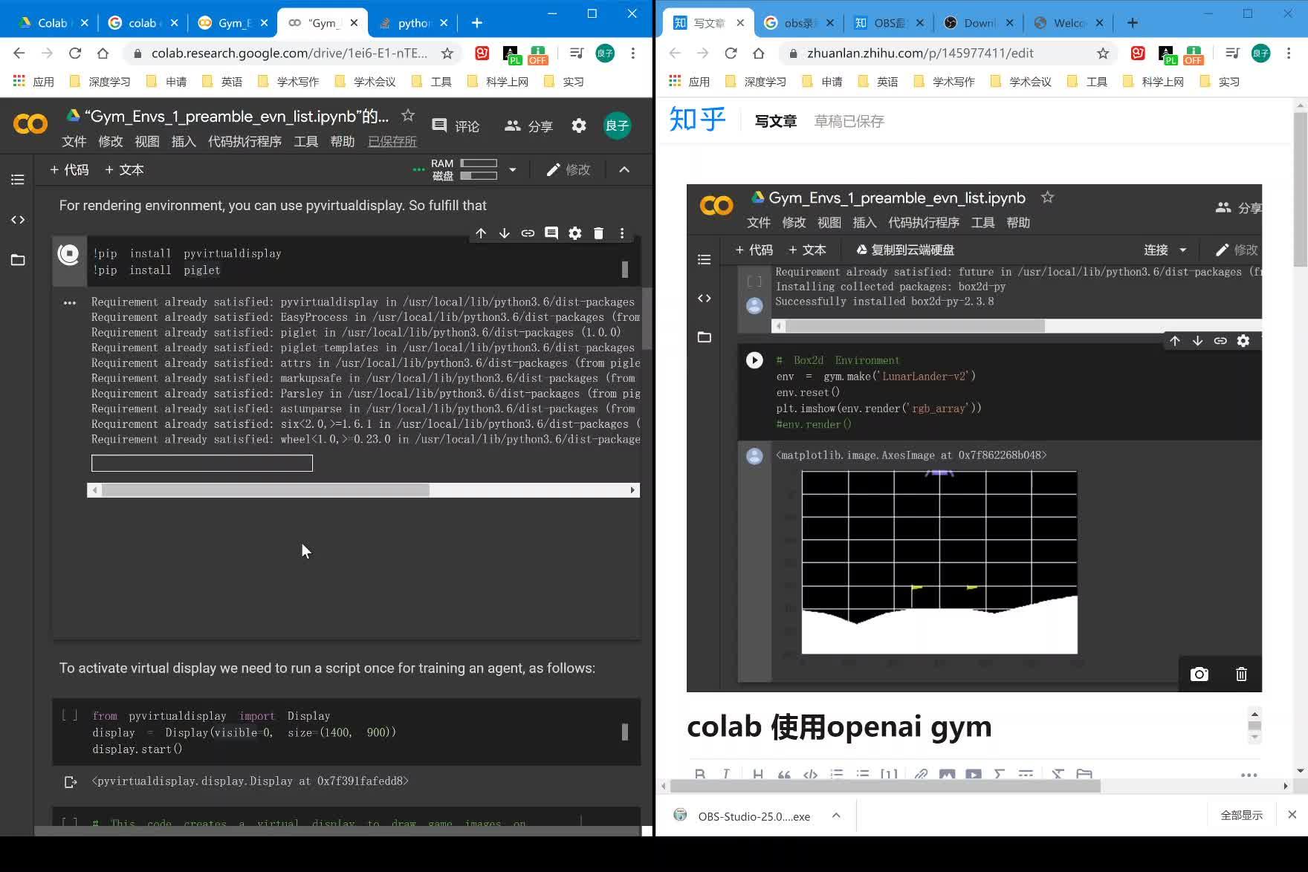Add a new text cell with + 文本
Image resolution: width=1308 pixels, height=872 pixels.
(124, 169)
